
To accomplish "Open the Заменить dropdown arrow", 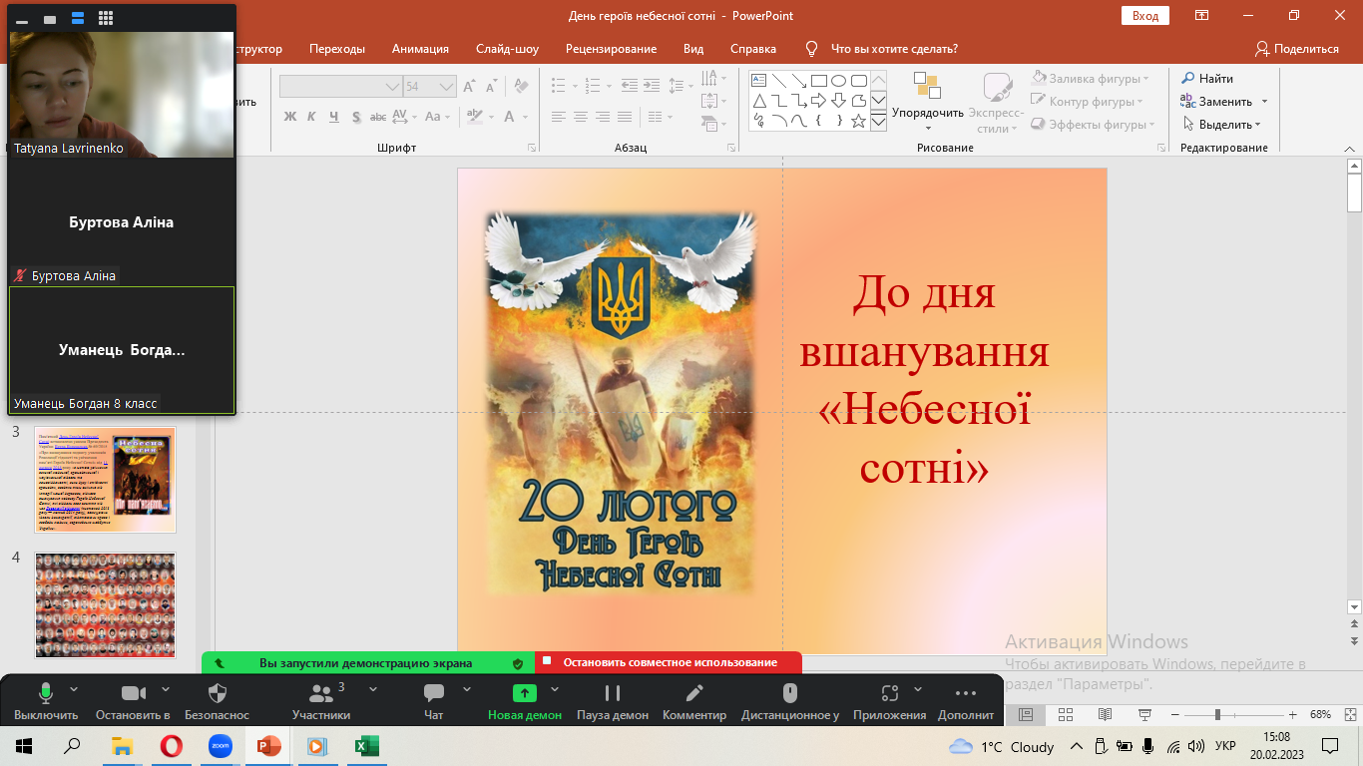I will pos(1264,102).
